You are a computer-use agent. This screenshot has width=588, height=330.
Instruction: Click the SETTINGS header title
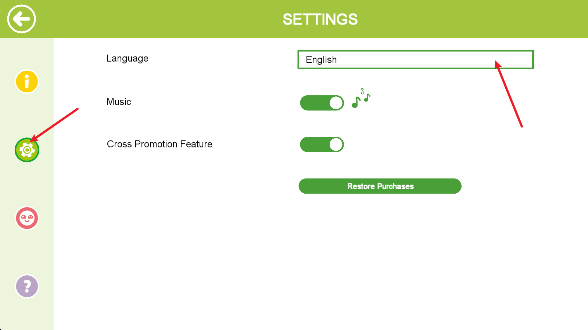coord(320,19)
